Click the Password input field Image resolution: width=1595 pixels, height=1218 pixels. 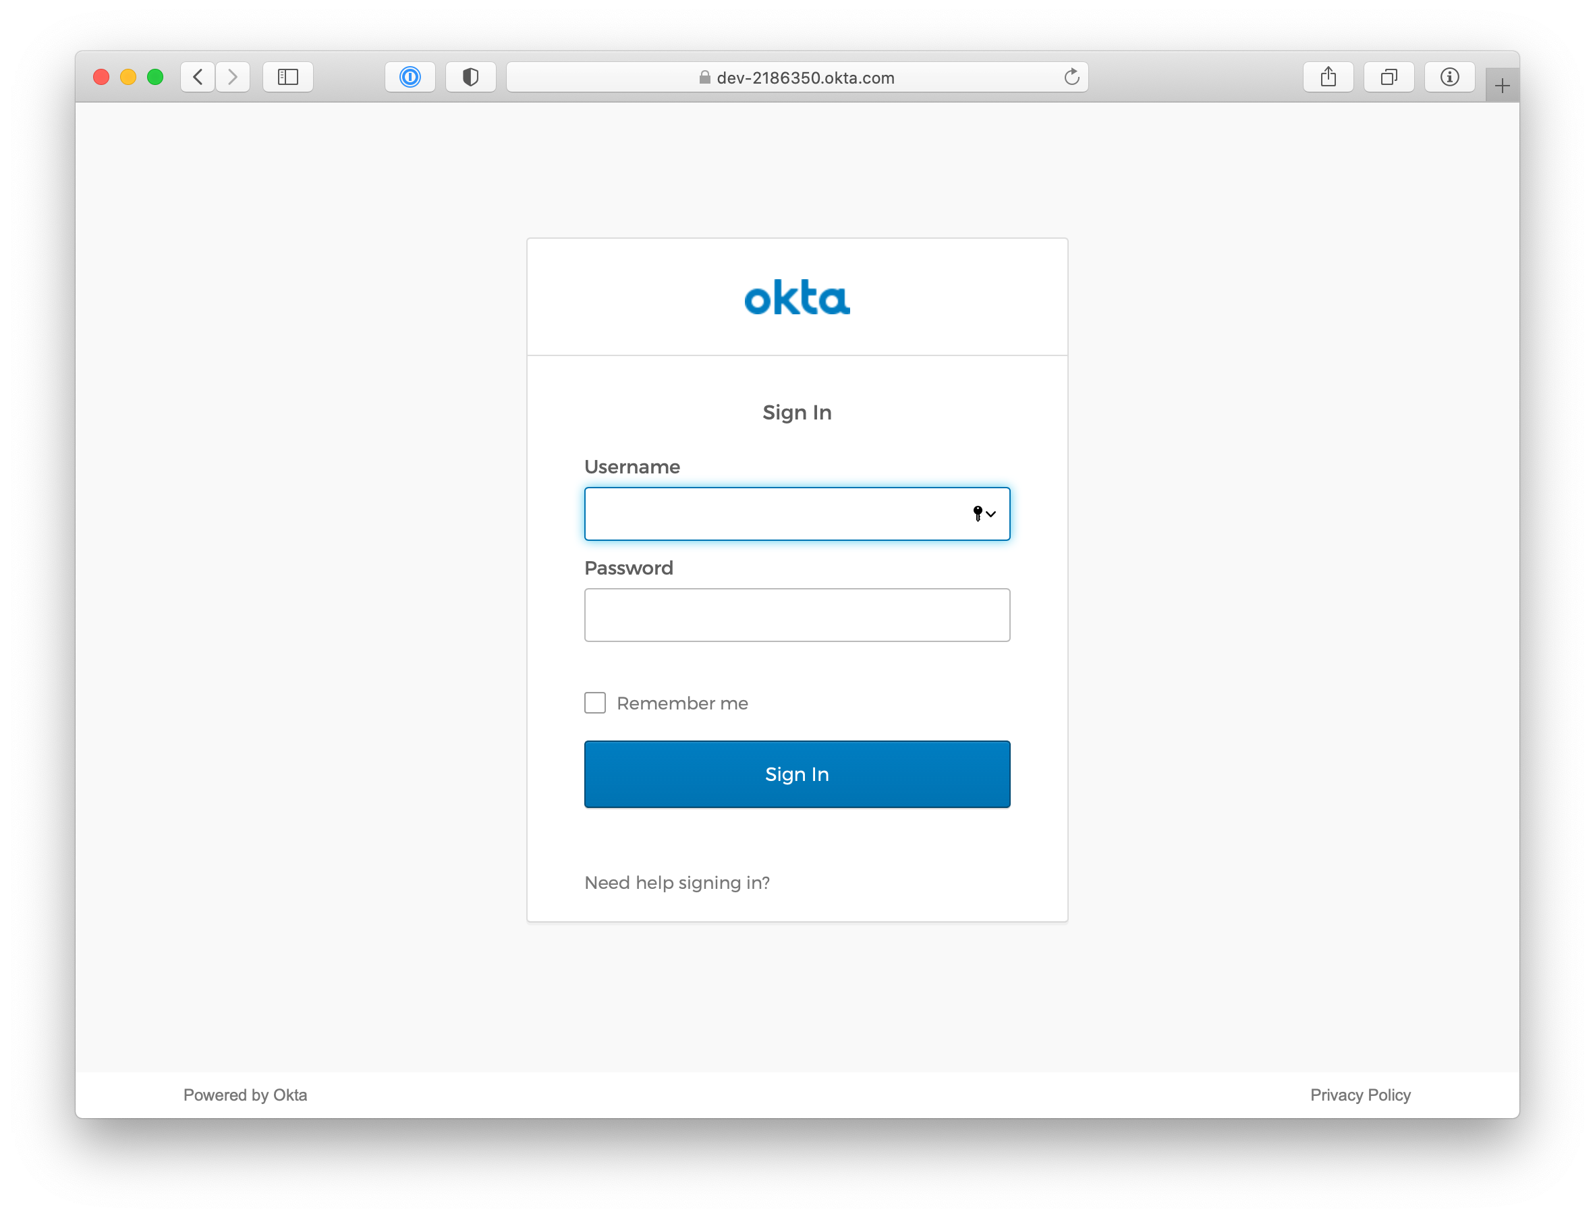[x=796, y=615]
